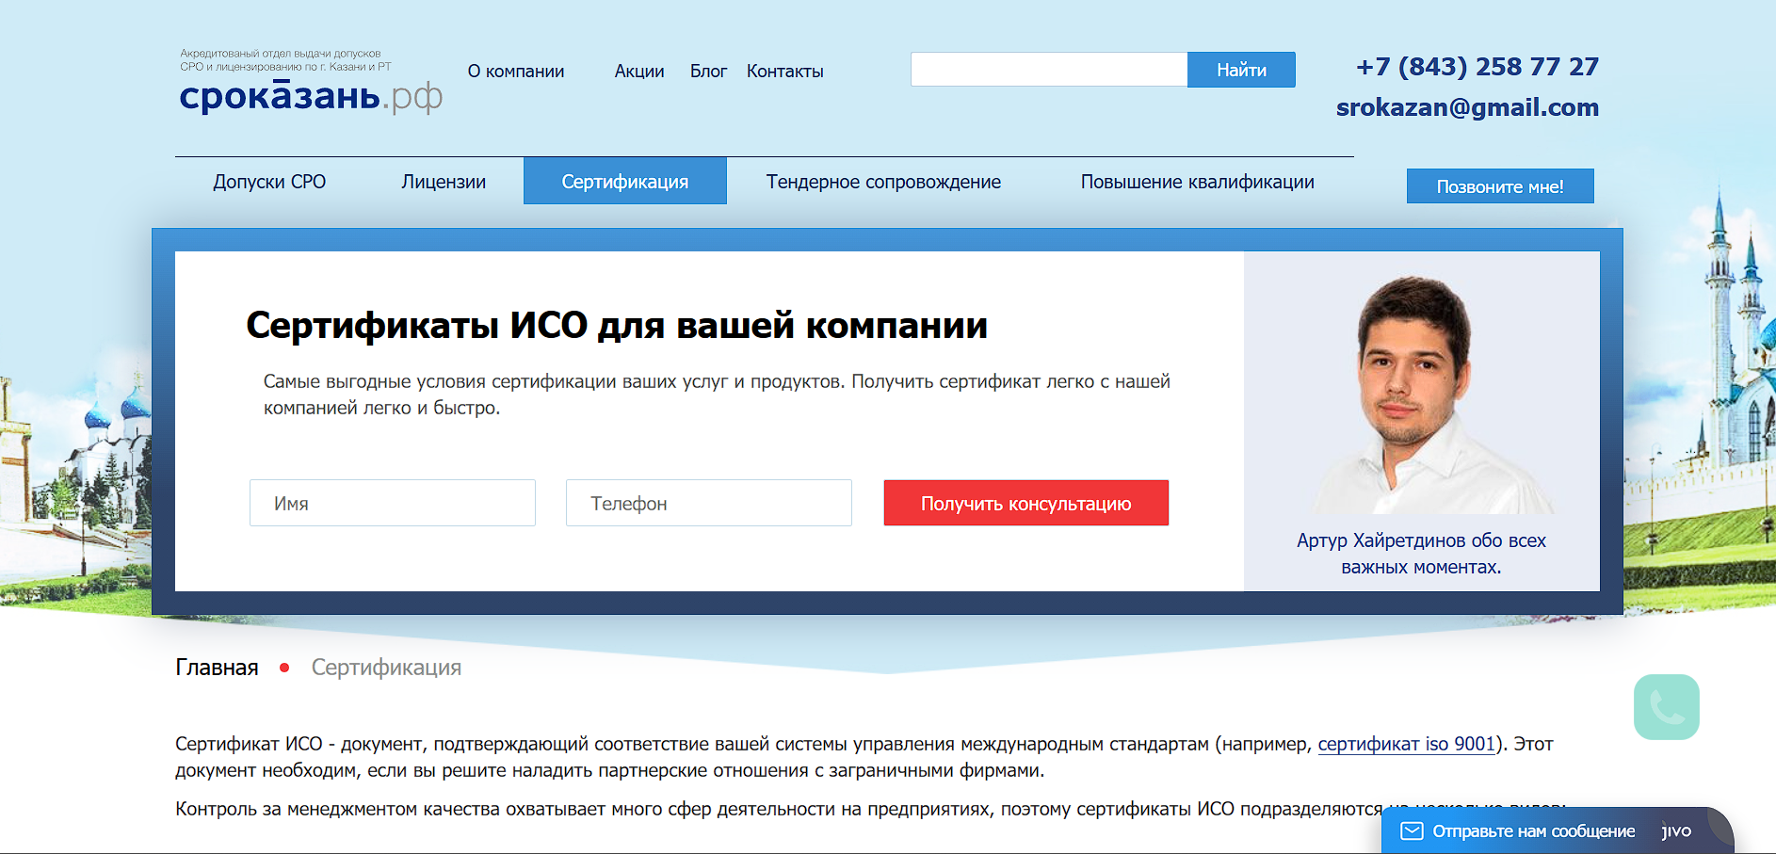Open the Jivo chat logo
The image size is (1776, 854).
tap(1676, 831)
